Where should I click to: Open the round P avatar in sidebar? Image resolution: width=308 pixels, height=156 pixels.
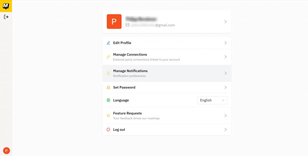[x=7, y=151]
